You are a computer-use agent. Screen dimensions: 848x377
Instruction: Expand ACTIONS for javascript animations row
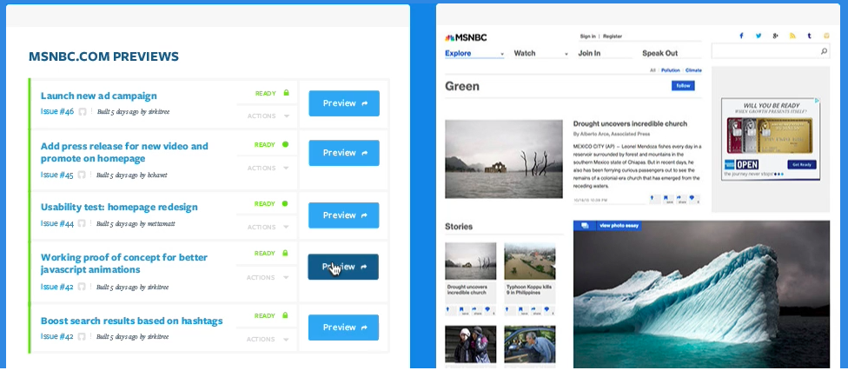(x=268, y=277)
